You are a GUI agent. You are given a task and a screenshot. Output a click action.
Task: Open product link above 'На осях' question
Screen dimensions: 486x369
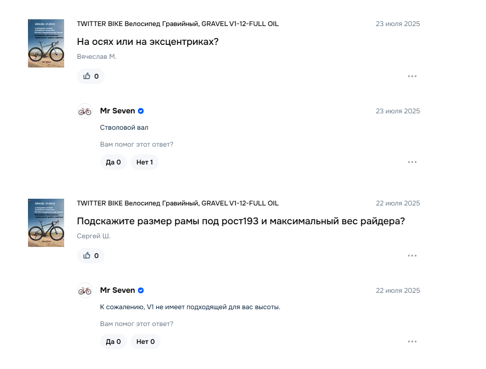pyautogui.click(x=177, y=24)
